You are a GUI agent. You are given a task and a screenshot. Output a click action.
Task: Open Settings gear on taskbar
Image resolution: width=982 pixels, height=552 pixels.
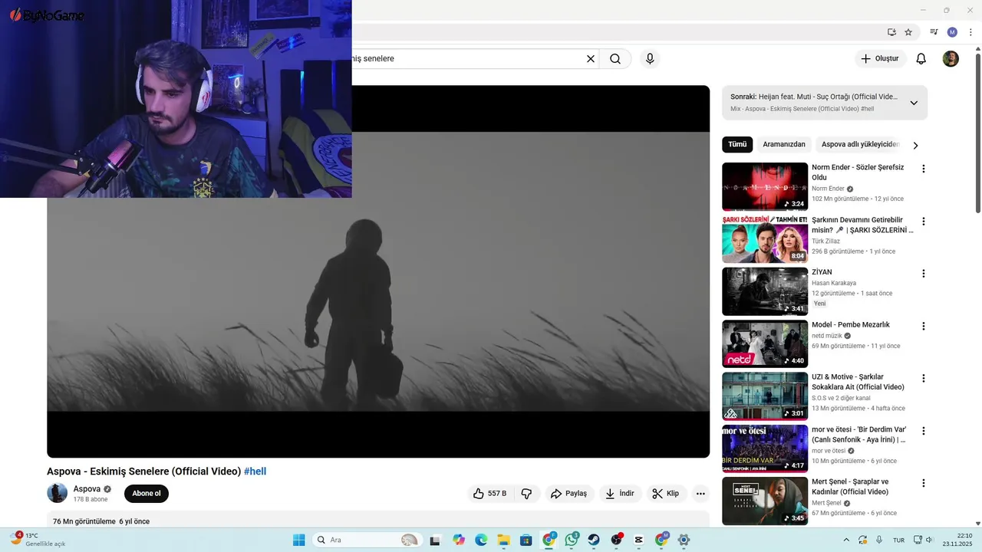(684, 540)
